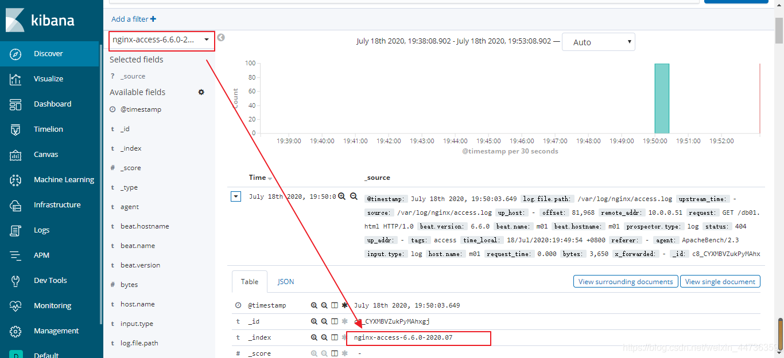Select input.type in Available fields

coord(137,324)
